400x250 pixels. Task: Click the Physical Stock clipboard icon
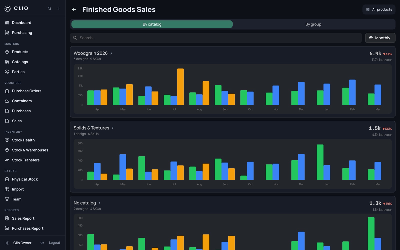click(x=7, y=179)
